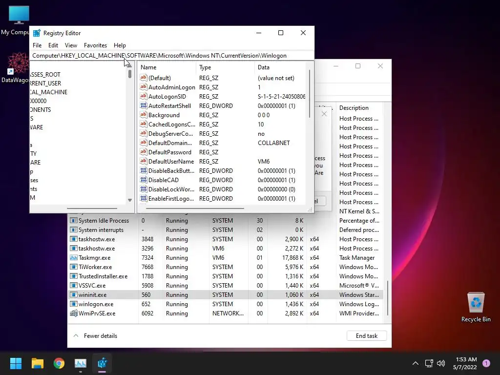The height and width of the screenshot is (375, 500).
Task: Select the DisableCAD DWORD icon
Action: coord(144,180)
